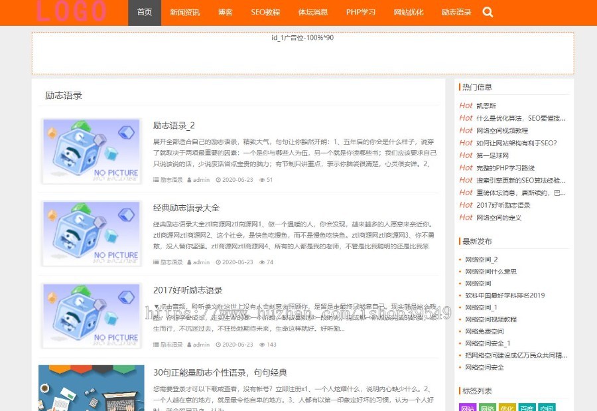Open article title 经典励志语录大全
The image size is (597, 411).
[186, 208]
